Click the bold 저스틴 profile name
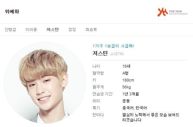The width and height of the screenshot is (193, 127). tap(100, 53)
